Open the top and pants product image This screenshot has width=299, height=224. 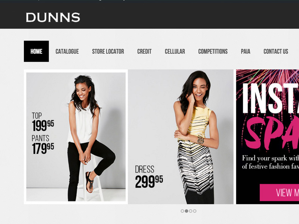click(76, 137)
